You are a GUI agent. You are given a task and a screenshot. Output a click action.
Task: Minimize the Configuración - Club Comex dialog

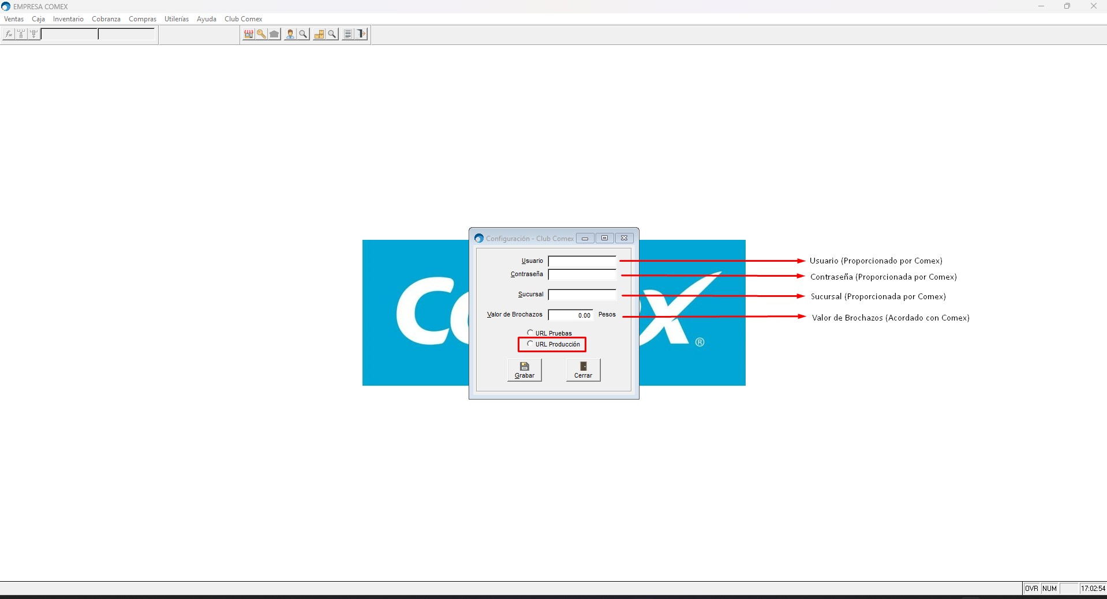tap(585, 238)
